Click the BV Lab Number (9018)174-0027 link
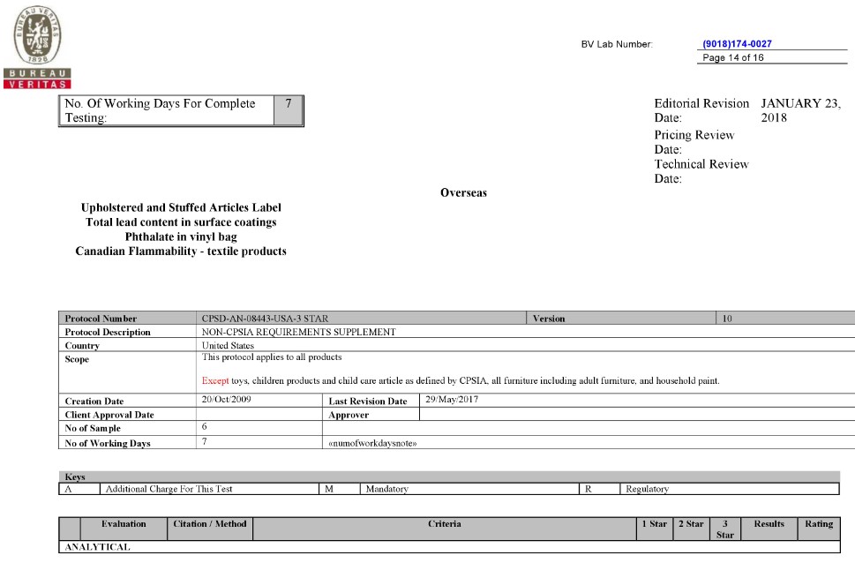The height and width of the screenshot is (578, 855). click(737, 44)
